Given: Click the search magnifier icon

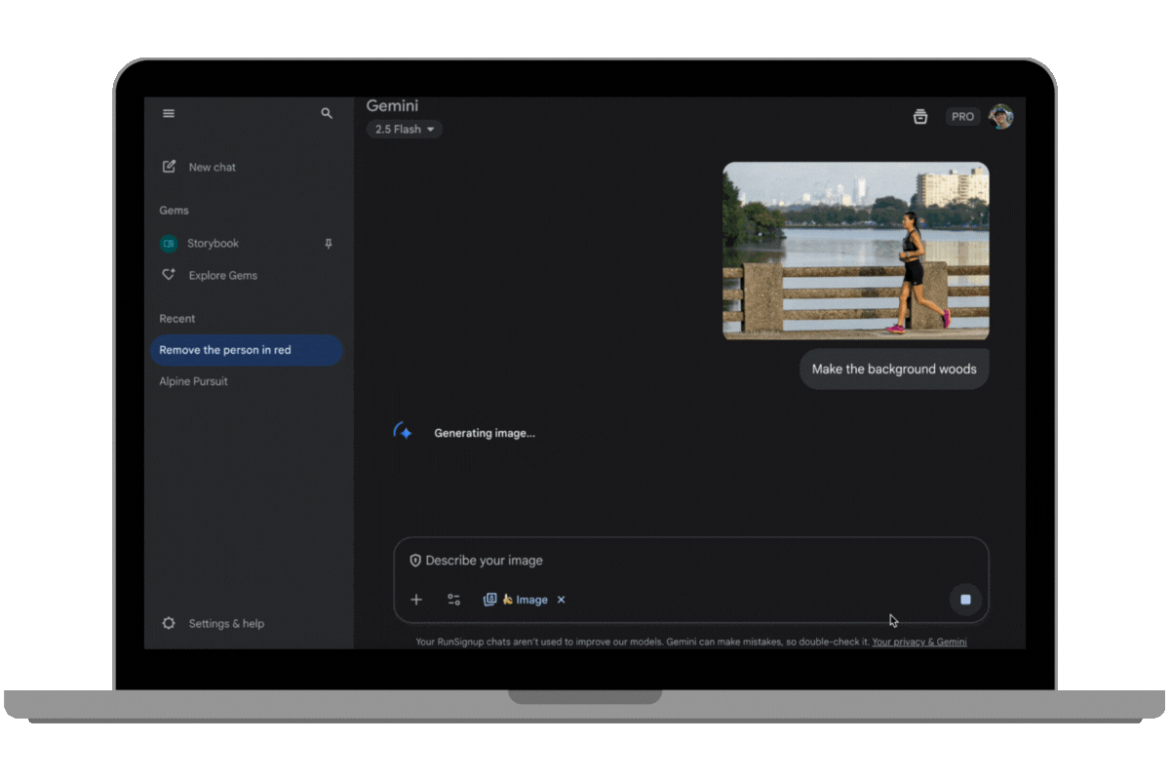Looking at the screenshot, I should 327,114.
